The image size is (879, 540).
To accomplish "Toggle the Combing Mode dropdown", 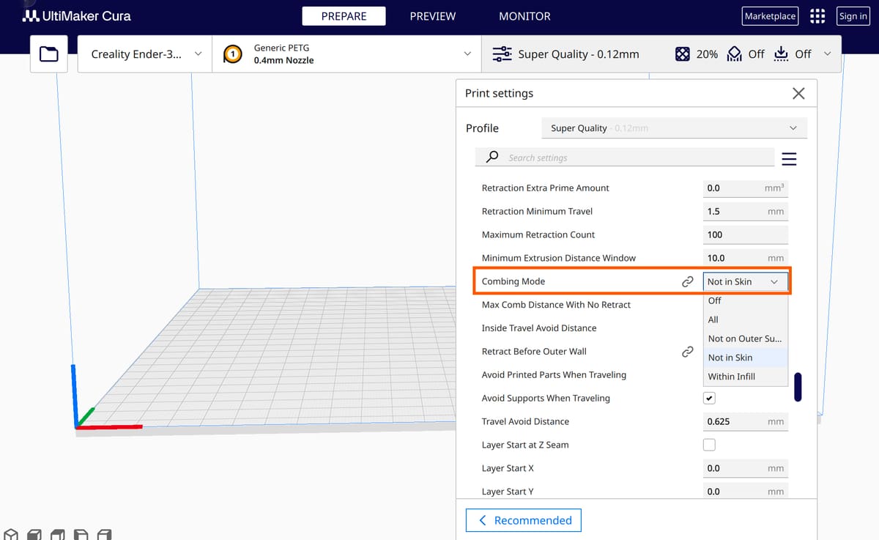I will [x=746, y=282].
